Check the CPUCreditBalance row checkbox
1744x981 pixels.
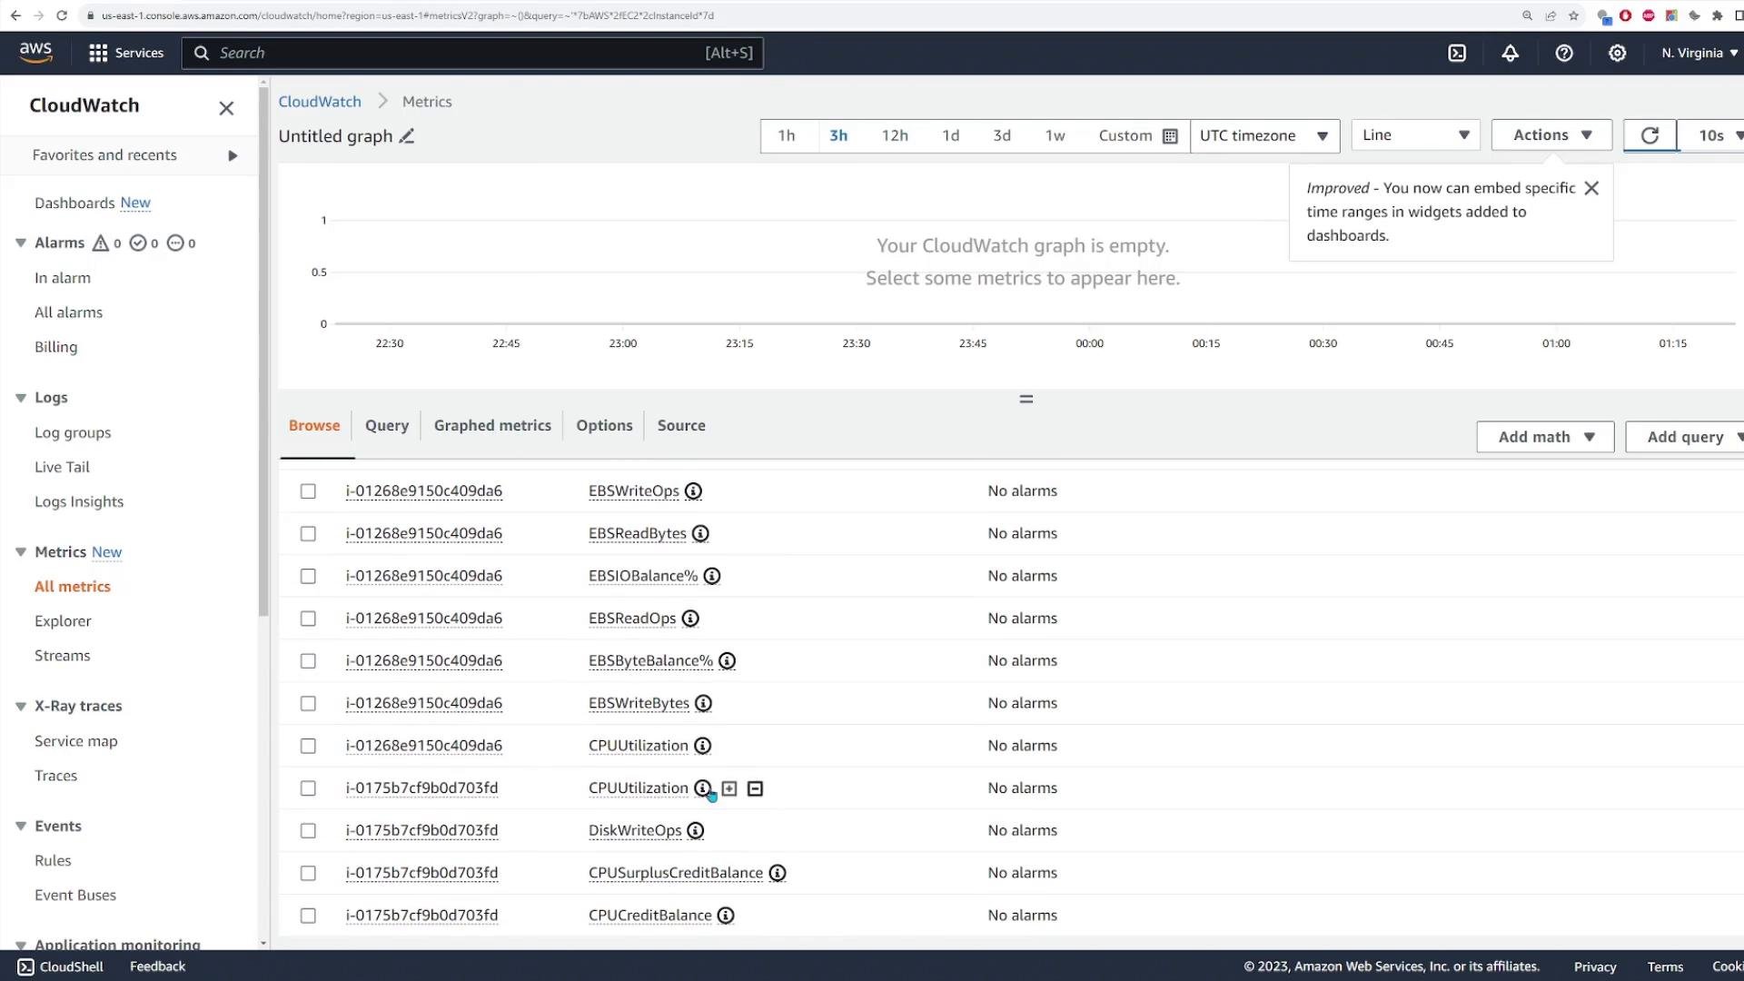tap(308, 916)
